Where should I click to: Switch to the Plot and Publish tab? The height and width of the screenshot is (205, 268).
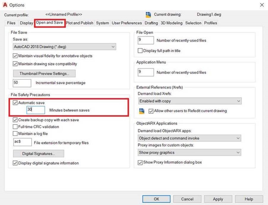click(x=80, y=23)
